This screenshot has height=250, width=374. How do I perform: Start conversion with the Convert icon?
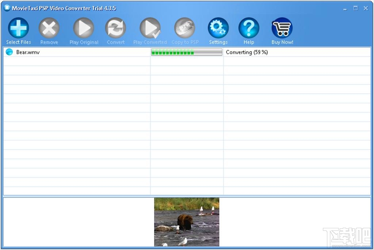click(115, 27)
